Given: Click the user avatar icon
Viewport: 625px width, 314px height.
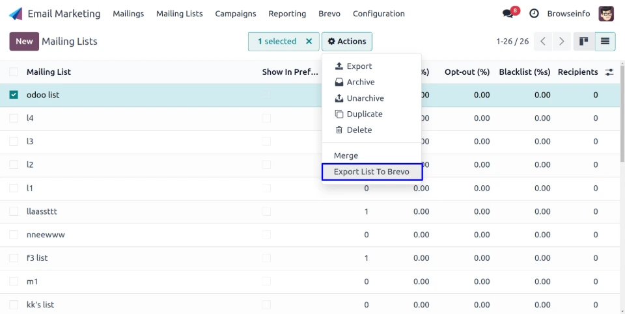Looking at the screenshot, I should point(606,14).
